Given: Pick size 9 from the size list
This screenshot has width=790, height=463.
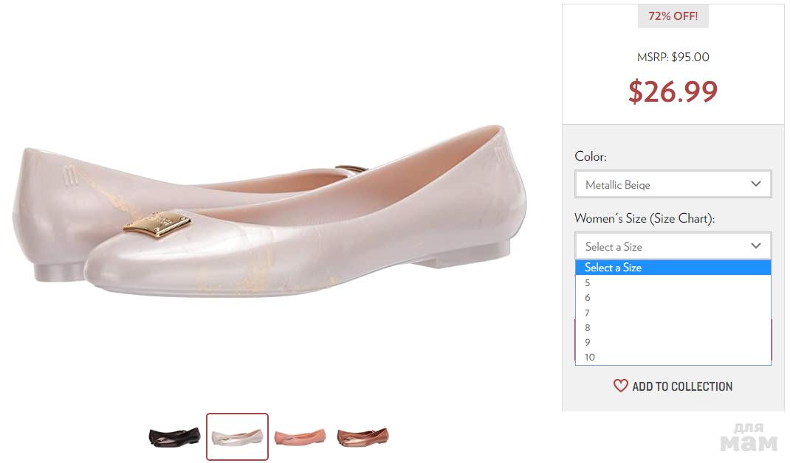Looking at the screenshot, I should [x=588, y=342].
